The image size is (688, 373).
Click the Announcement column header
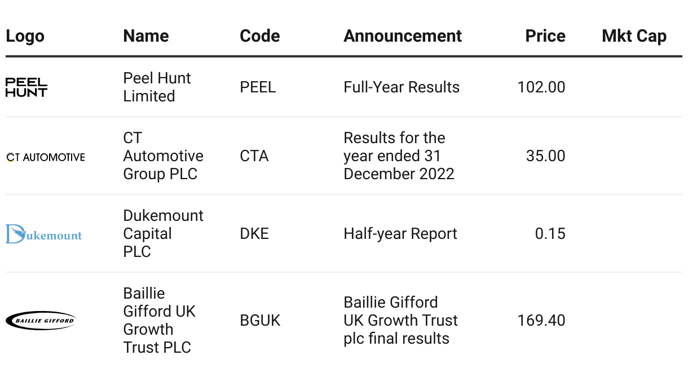(403, 36)
